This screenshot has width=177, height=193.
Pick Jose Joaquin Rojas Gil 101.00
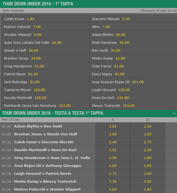[x=133, y=82]
